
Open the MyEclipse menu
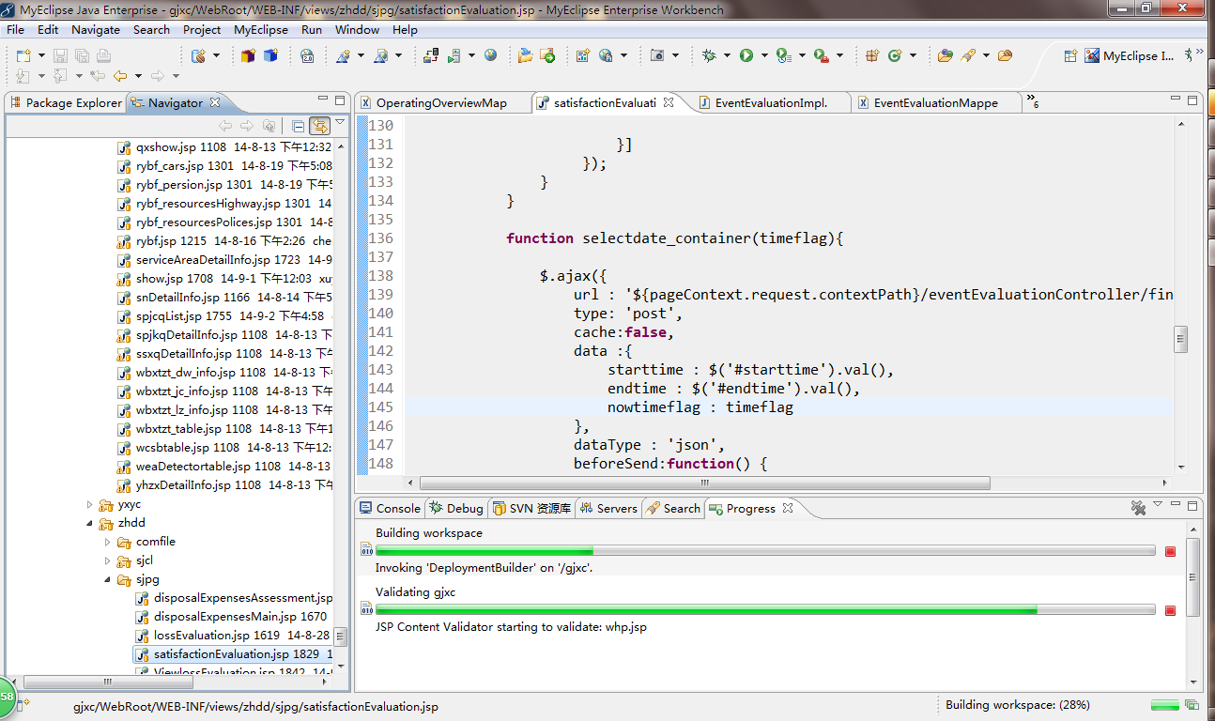tap(260, 29)
